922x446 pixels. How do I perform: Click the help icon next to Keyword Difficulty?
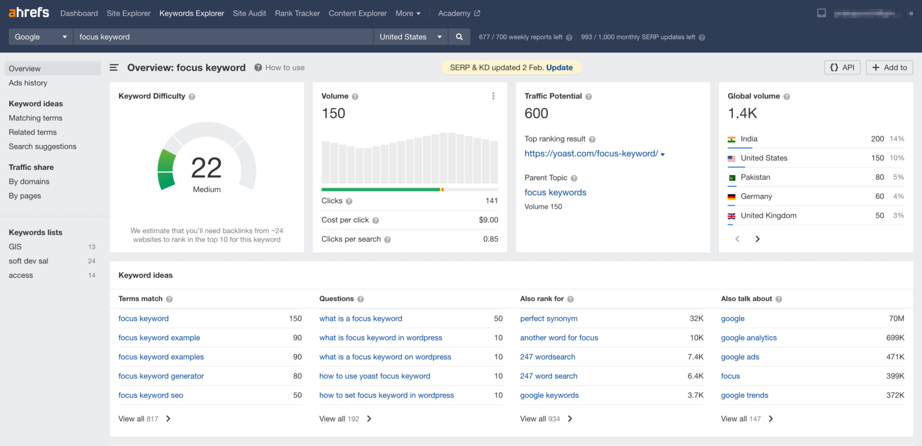point(191,96)
